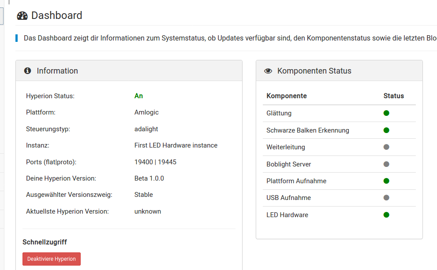Click the 'Steuerungstyp:' label

click(x=48, y=129)
